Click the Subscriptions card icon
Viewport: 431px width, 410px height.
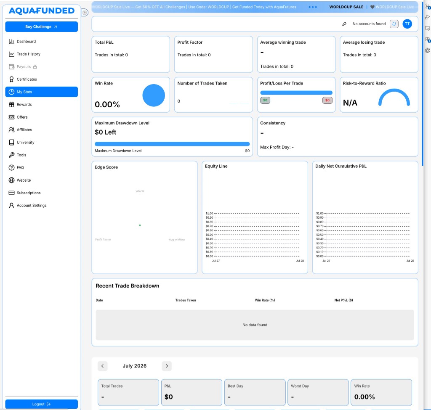tap(11, 193)
